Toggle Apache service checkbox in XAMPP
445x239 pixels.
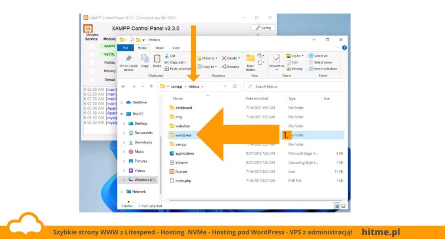(92, 46)
